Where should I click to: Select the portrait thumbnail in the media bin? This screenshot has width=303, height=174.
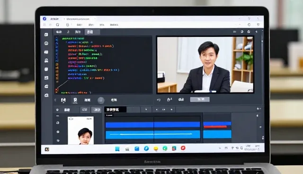point(81,130)
